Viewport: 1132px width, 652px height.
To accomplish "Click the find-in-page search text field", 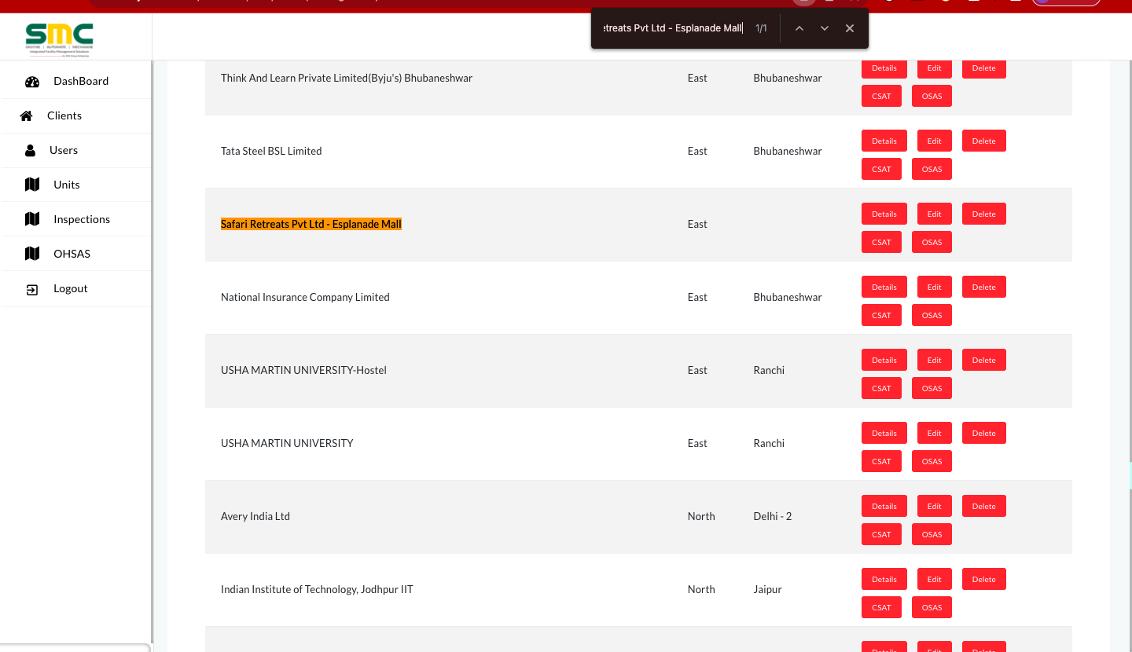I will coord(672,28).
